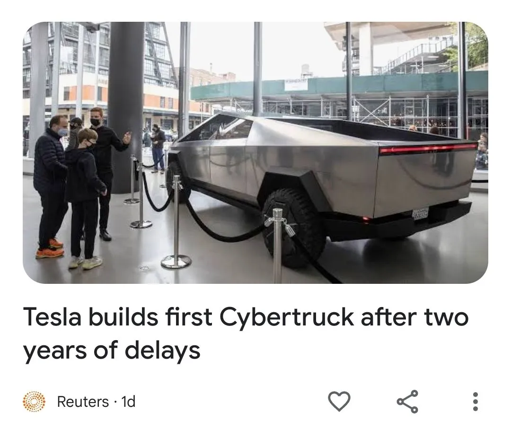The height and width of the screenshot is (439, 511).
Task: Like the article with the heart icon
Action: click(x=339, y=401)
